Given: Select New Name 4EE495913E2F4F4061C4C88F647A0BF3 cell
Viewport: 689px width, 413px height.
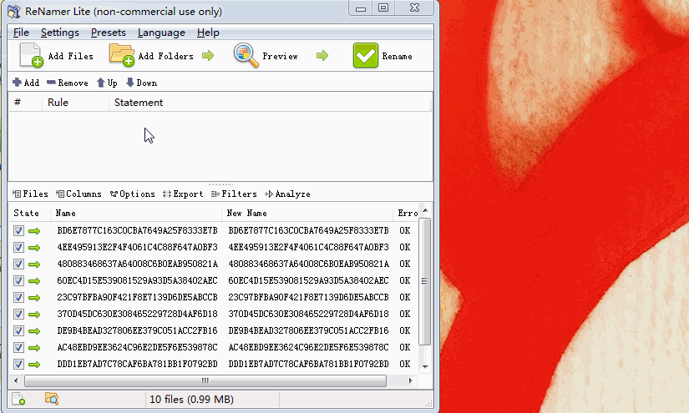Looking at the screenshot, I should pos(308,247).
